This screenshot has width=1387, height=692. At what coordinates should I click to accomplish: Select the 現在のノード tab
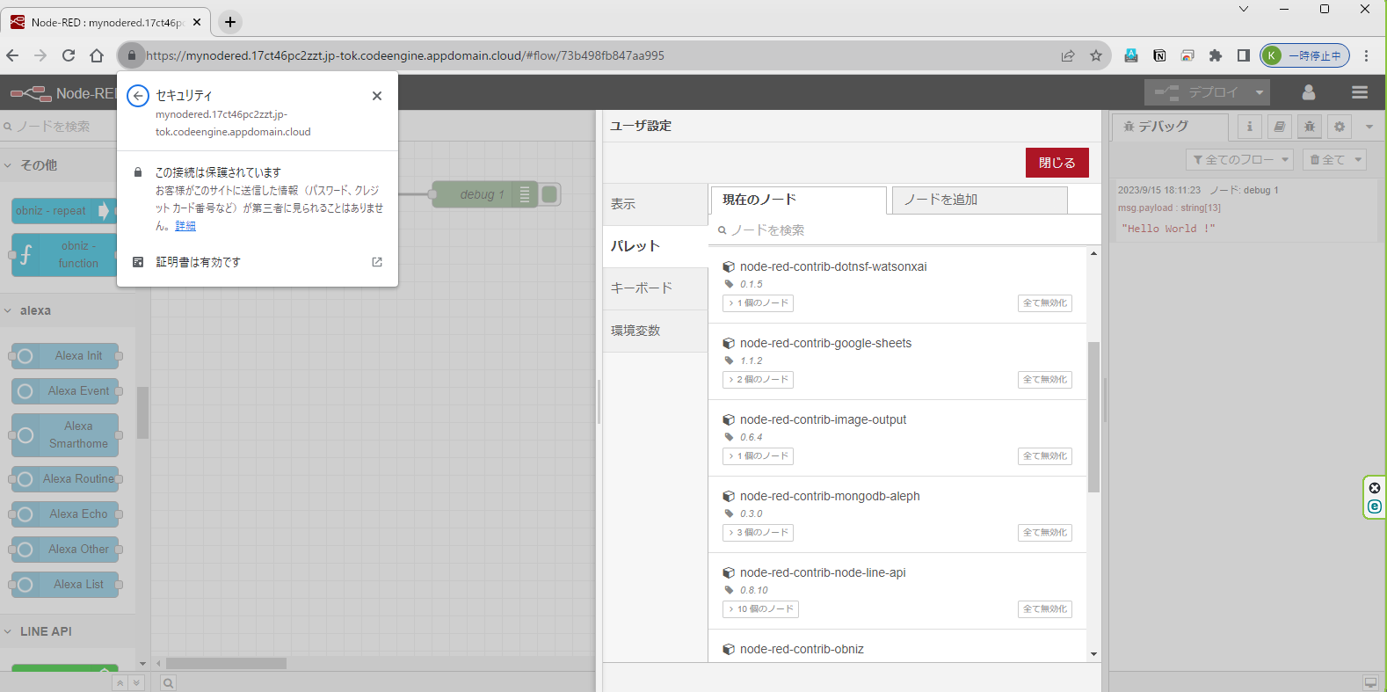798,200
